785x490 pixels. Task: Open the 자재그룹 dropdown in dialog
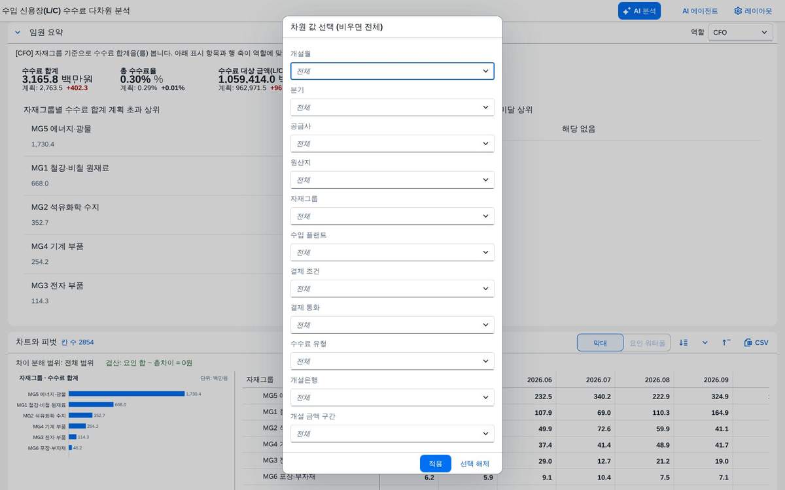click(x=392, y=216)
